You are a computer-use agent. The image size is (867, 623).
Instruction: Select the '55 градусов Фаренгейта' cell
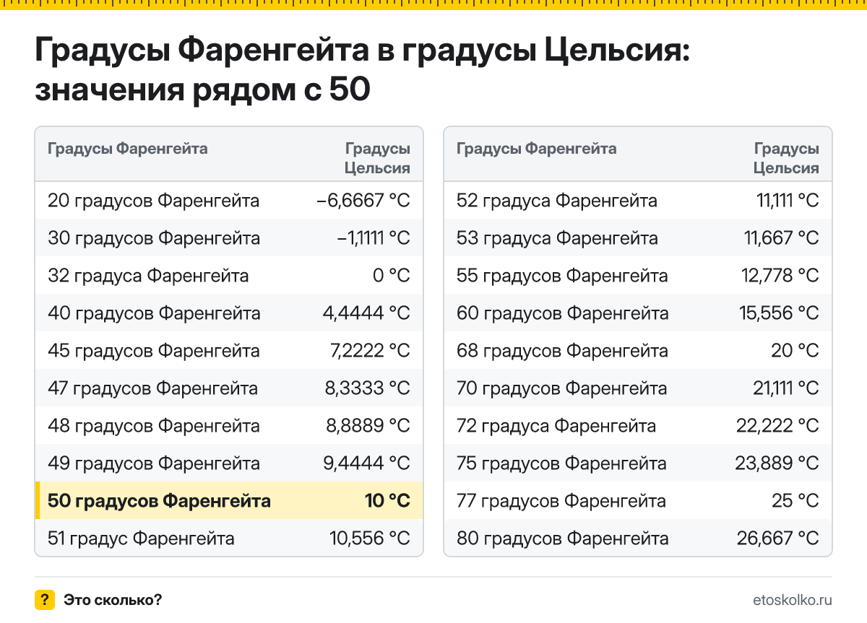tap(562, 276)
